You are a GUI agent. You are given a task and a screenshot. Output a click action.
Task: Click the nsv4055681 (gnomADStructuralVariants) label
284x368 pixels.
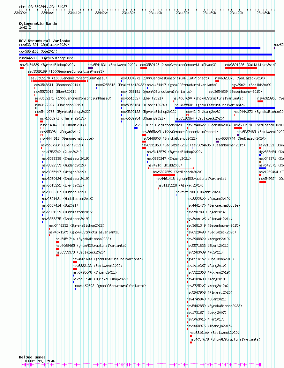(x=210, y=105)
